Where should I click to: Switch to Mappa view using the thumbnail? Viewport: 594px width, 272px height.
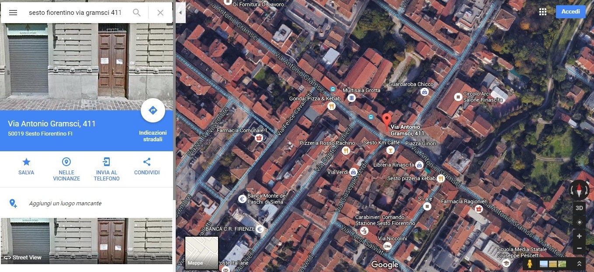pyautogui.click(x=201, y=253)
